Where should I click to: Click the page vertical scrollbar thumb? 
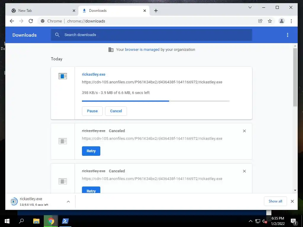(x=295, y=77)
